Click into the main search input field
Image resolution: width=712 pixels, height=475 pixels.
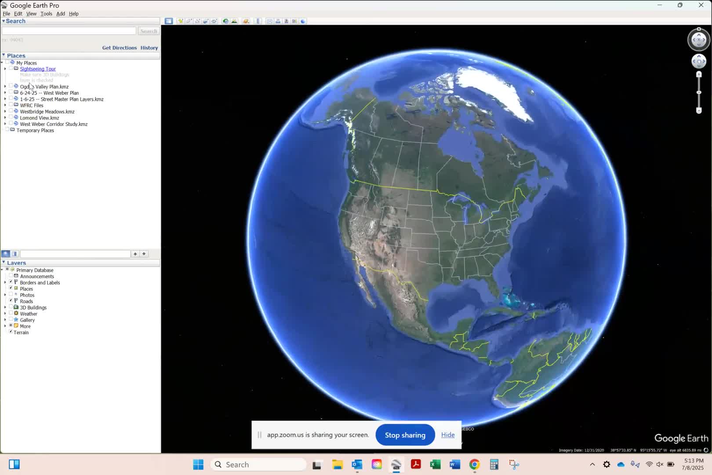pyautogui.click(x=69, y=31)
